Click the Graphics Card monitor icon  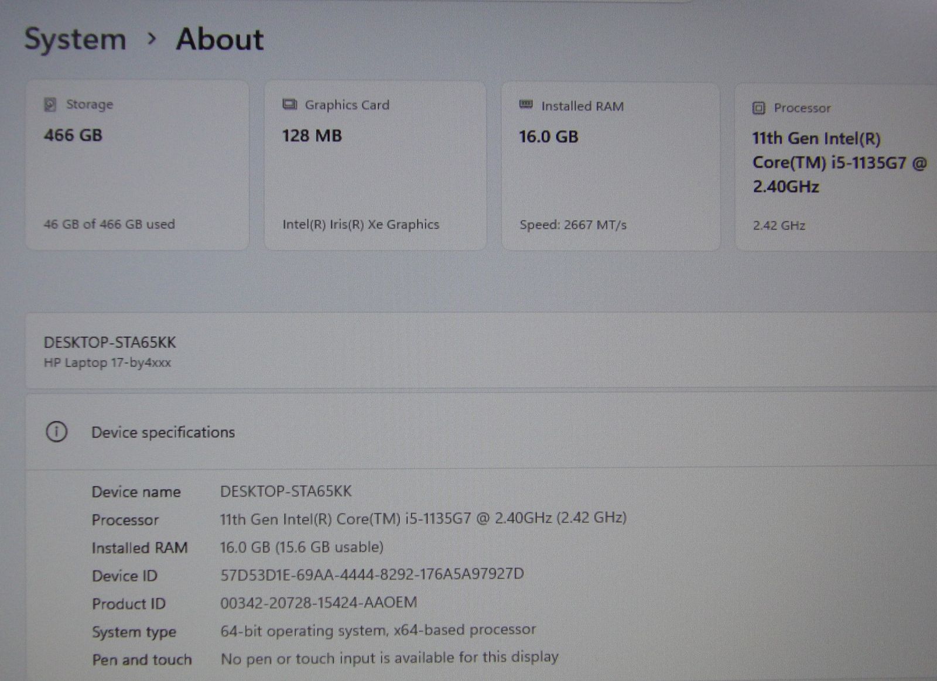[289, 105]
